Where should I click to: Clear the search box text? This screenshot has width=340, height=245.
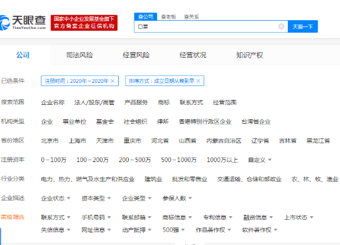point(281,26)
